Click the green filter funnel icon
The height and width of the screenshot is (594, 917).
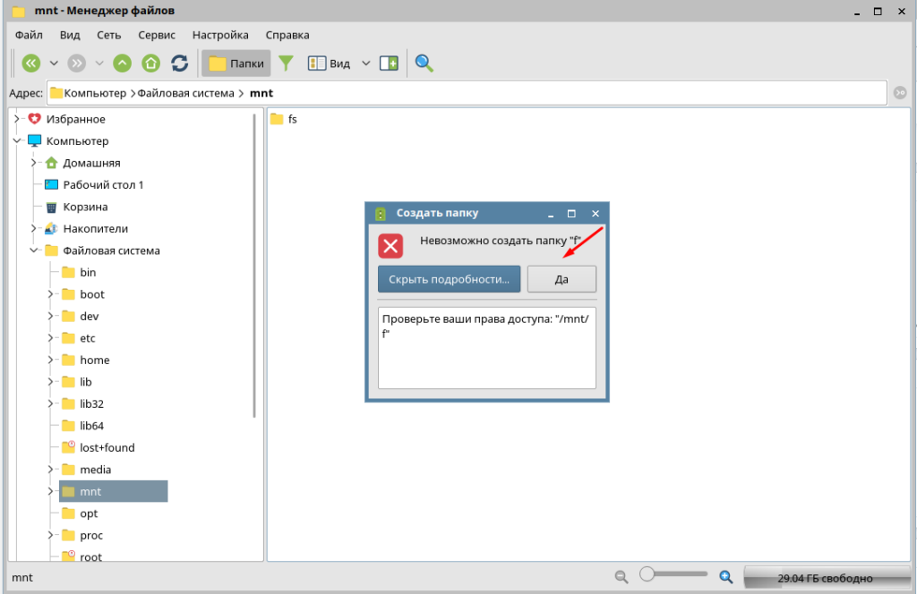coord(286,64)
